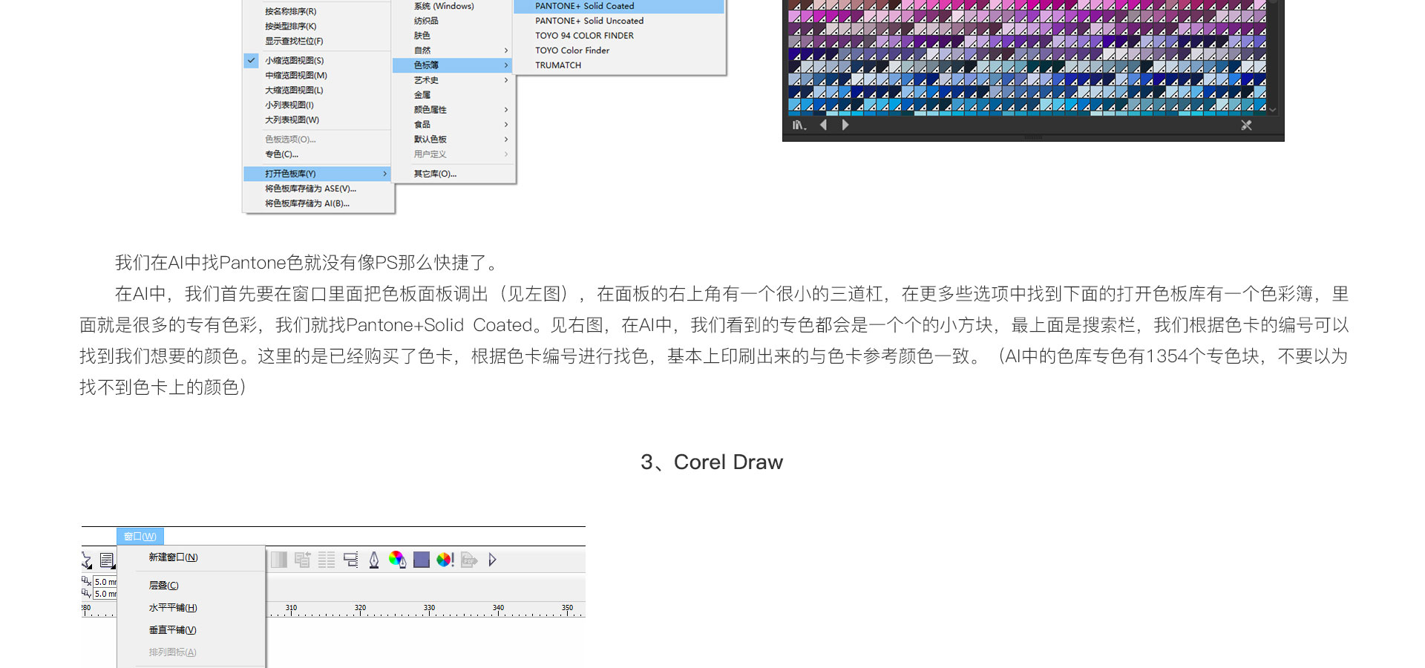
Task: Load previous swatch library arrow
Action: point(823,125)
